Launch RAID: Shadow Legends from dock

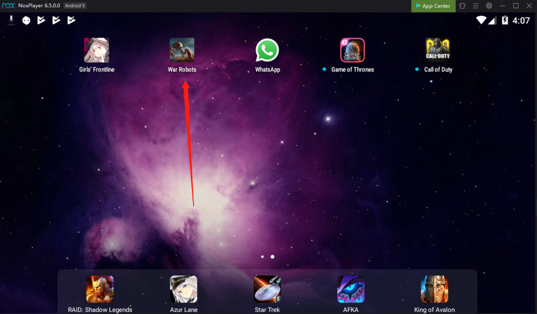pyautogui.click(x=100, y=289)
